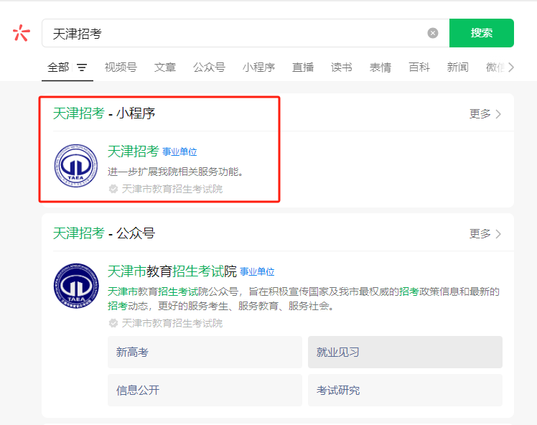This screenshot has height=425, width=537.
Task: Click the red WeChat Search logo icon
Action: 22,33
